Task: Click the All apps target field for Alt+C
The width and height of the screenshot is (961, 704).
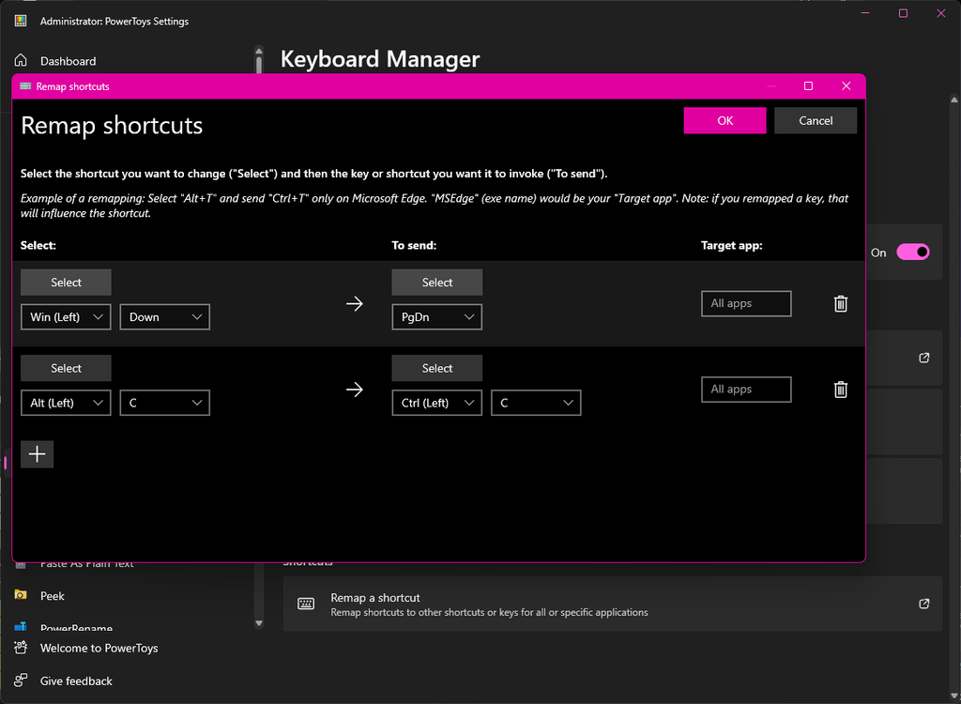Action: (745, 389)
